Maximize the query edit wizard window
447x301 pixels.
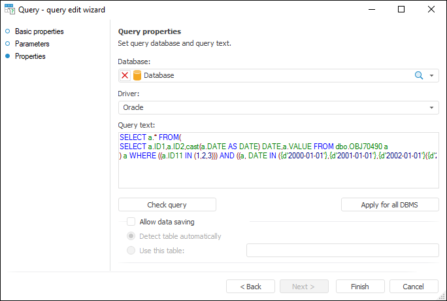[x=401, y=10]
